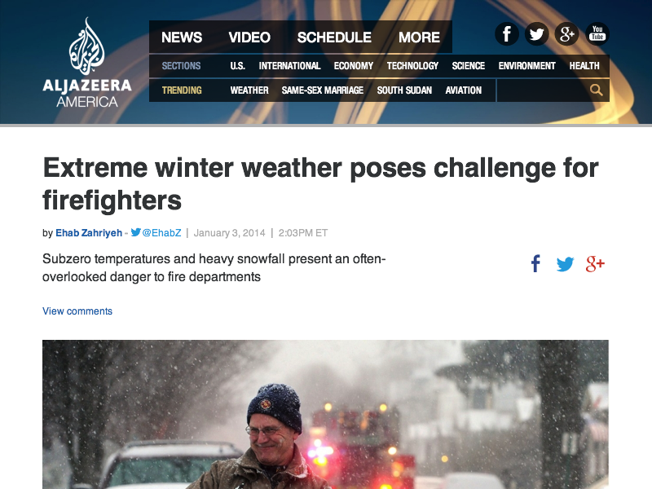
Task: Open trending topic SOUTH SUDAN
Action: pos(404,90)
